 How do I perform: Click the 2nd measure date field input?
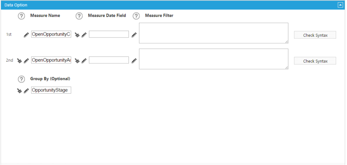[x=109, y=60]
